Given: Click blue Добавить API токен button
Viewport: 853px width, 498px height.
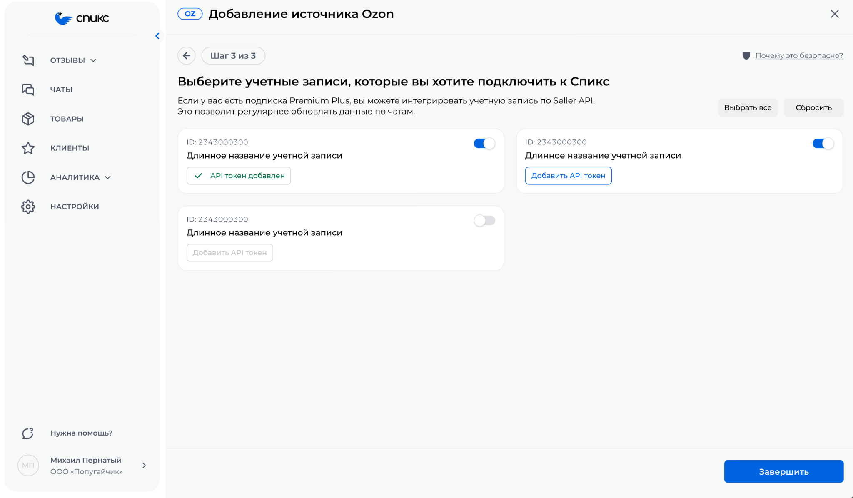Looking at the screenshot, I should click(x=569, y=176).
